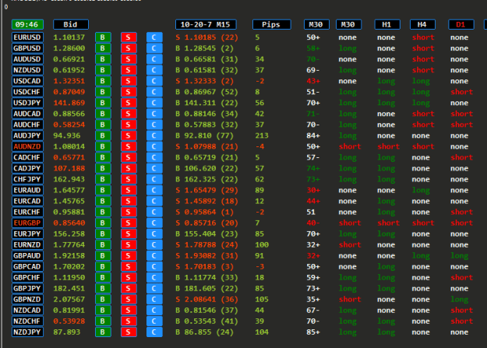Click the Bid column header

click(71, 25)
